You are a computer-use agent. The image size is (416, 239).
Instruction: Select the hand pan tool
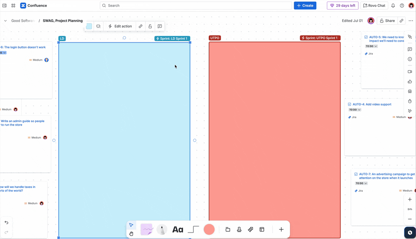pyautogui.click(x=131, y=233)
